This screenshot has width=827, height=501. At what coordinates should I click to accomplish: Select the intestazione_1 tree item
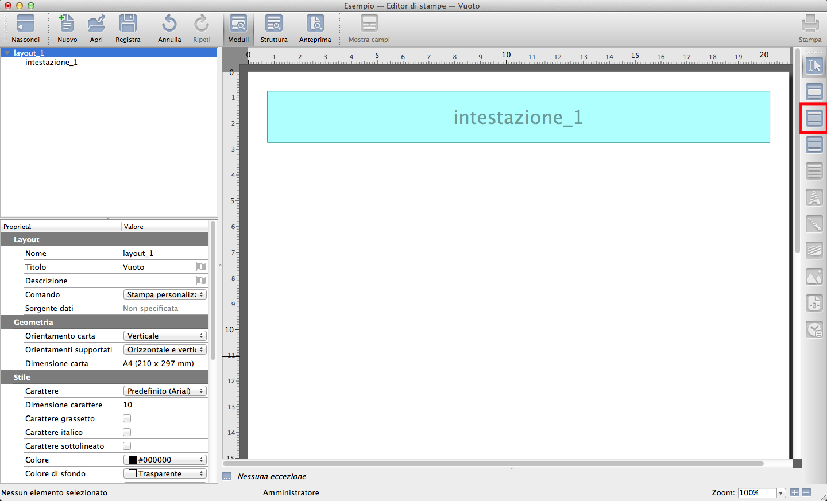[x=51, y=62]
